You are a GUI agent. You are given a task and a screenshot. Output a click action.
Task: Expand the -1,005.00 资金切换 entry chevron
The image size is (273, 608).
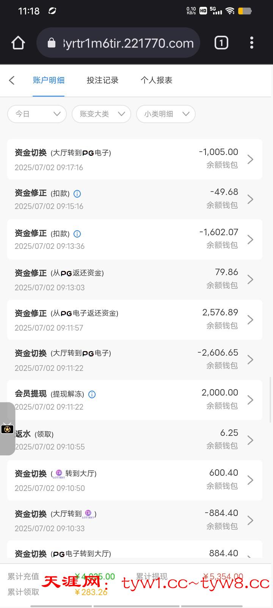[250, 159]
